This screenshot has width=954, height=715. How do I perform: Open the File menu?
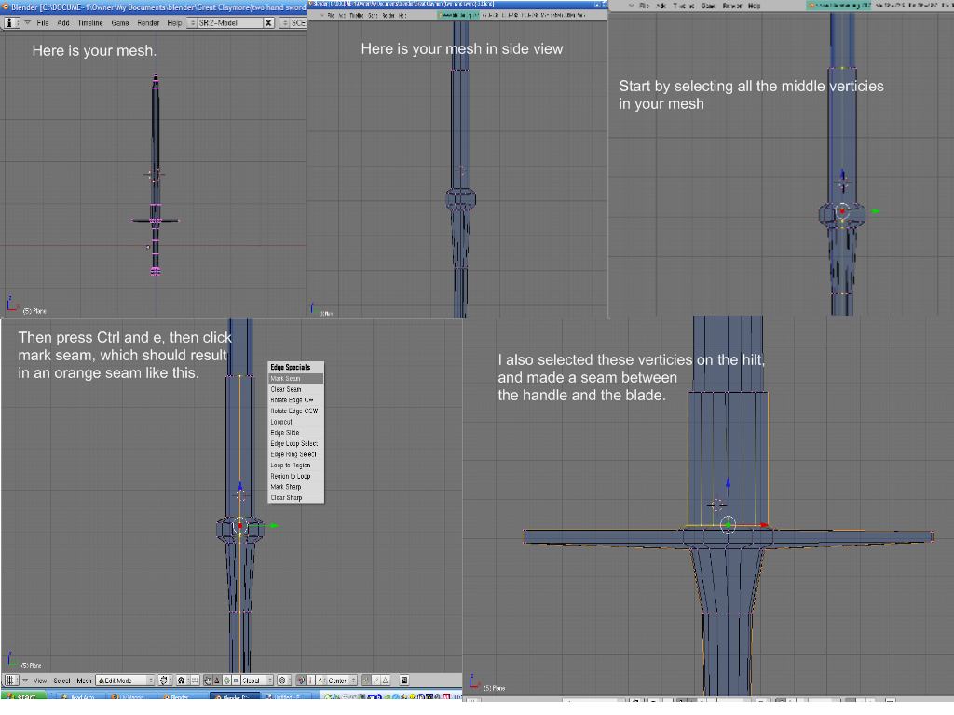tap(43, 23)
